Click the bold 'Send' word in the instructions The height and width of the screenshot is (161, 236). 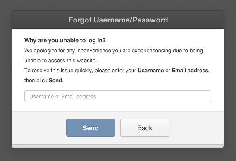55,80
